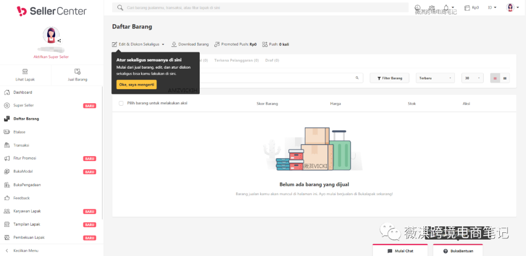Click the Etalase sidebar icon
The width and height of the screenshot is (526, 256).
click(7, 132)
